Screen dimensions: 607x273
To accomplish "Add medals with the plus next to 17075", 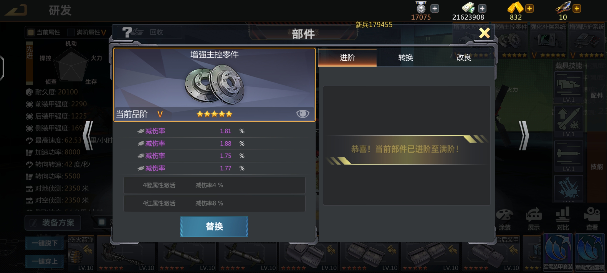I will point(435,8).
